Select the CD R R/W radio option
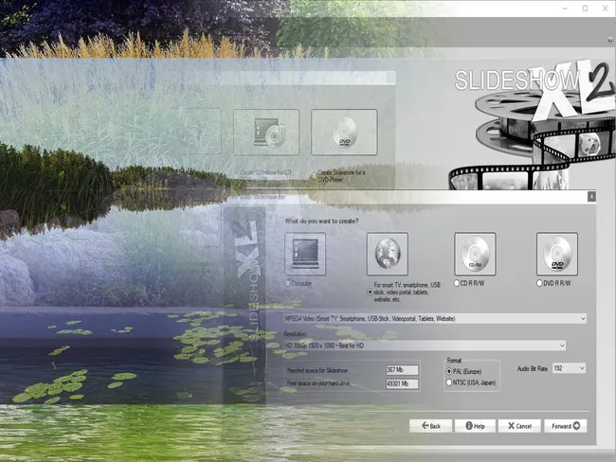The width and height of the screenshot is (616, 462). [x=454, y=282]
